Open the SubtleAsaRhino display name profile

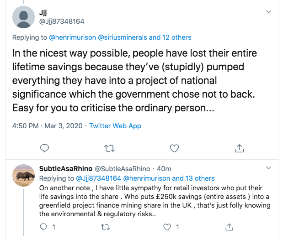click(65, 170)
